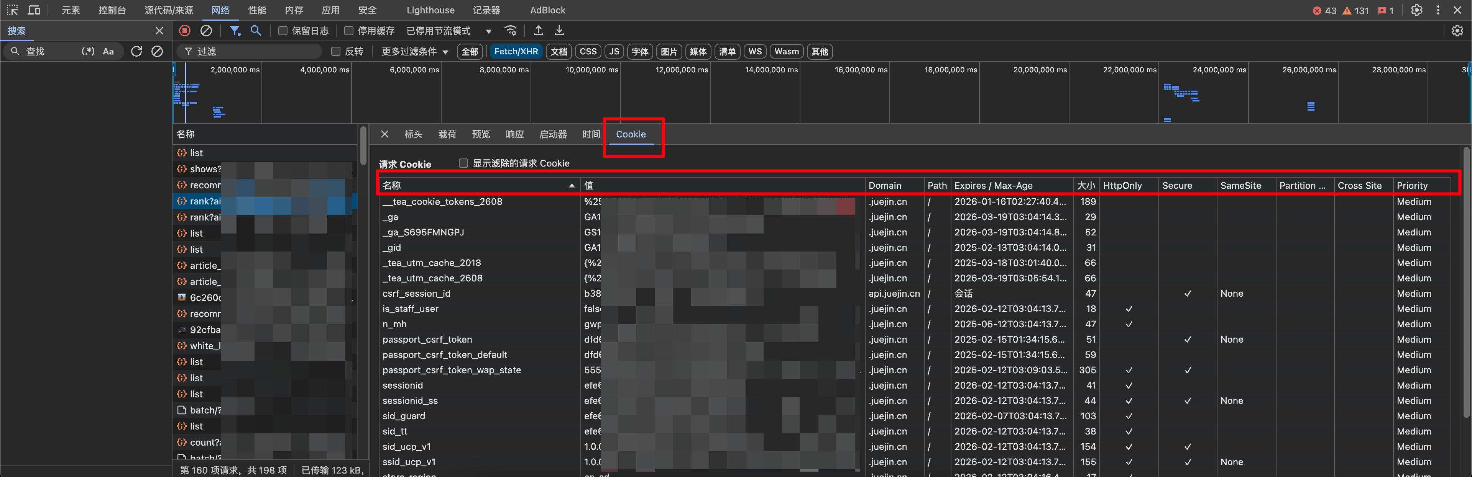Expand the 更多过滤条件 dropdown
This screenshot has height=477, width=1472.
point(415,51)
